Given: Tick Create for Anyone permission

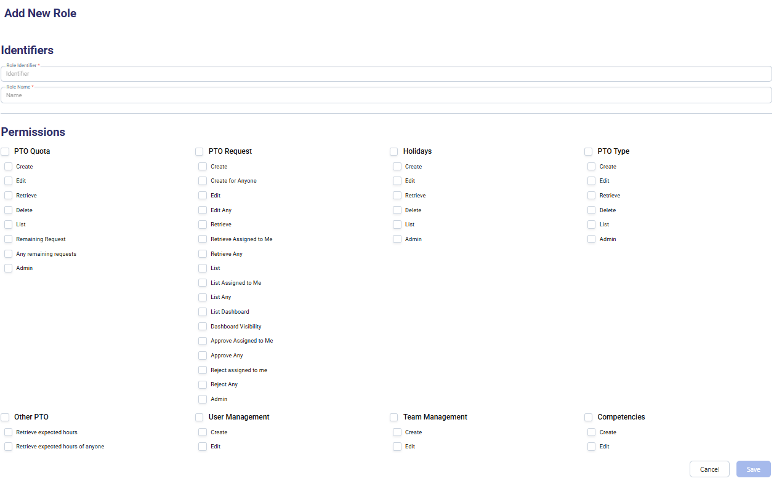Looking at the screenshot, I should tap(203, 181).
